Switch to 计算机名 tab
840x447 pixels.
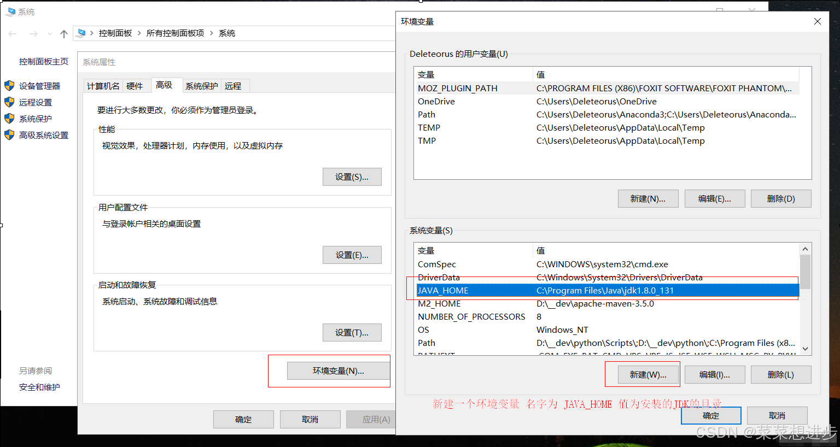coord(103,86)
